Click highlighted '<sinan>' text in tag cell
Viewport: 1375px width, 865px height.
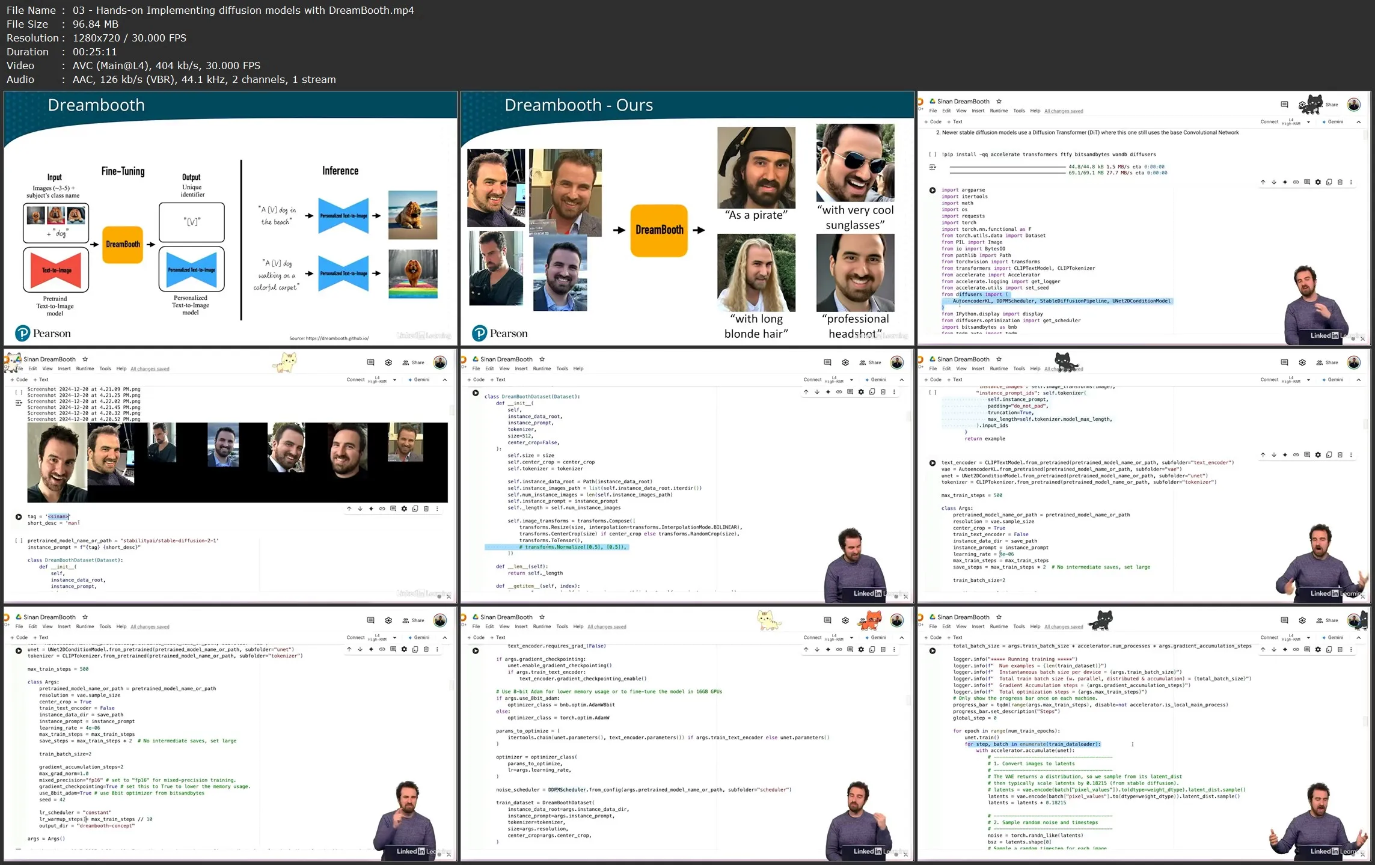(x=58, y=516)
